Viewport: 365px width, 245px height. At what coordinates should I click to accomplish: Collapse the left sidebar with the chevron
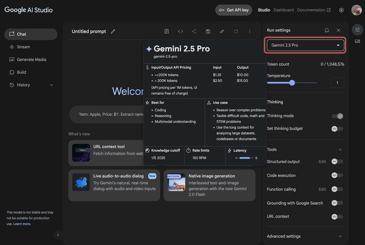tap(58, 235)
